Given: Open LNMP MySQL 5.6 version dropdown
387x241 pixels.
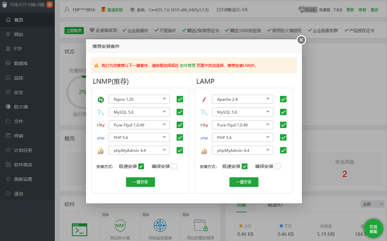Looking at the screenshot, I should click(139, 112).
